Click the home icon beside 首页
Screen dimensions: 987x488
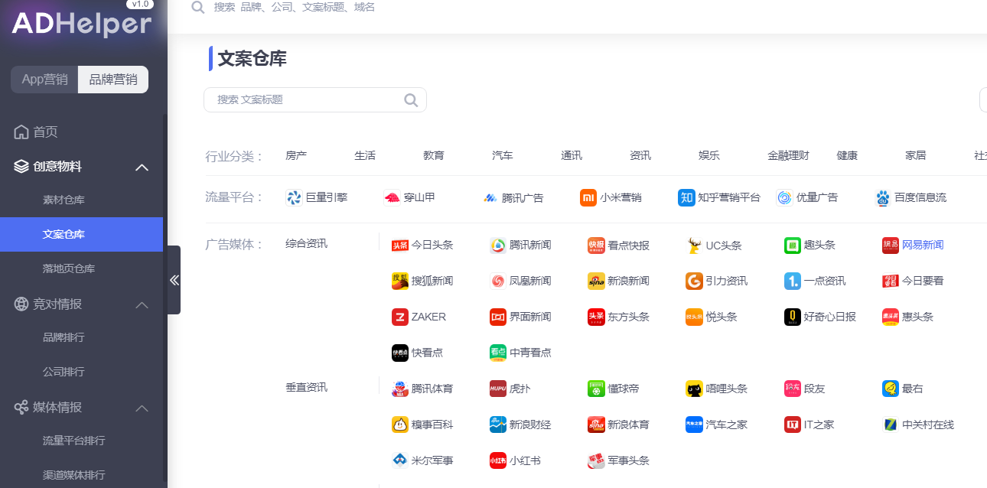[x=19, y=132]
